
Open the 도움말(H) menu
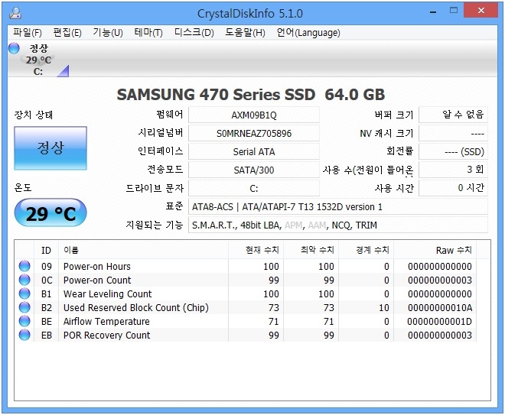(245, 33)
